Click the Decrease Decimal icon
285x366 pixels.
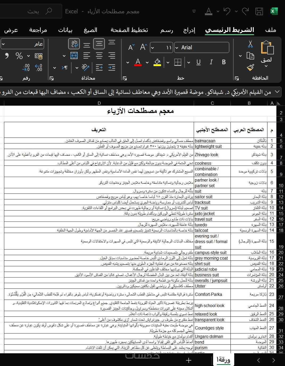[26, 67]
